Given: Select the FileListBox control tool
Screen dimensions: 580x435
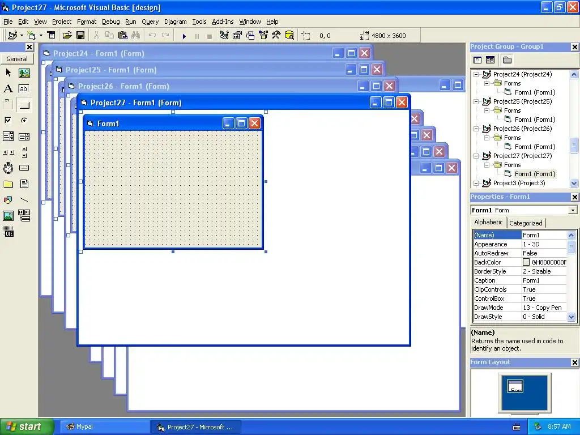Looking at the screenshot, I should [24, 184].
